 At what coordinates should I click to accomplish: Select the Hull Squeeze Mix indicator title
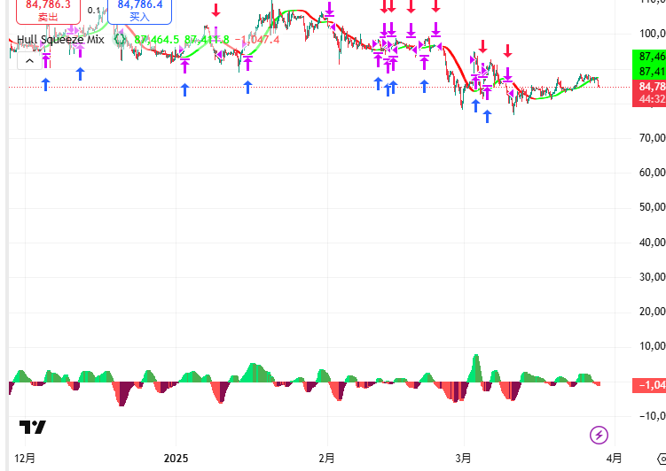point(60,40)
